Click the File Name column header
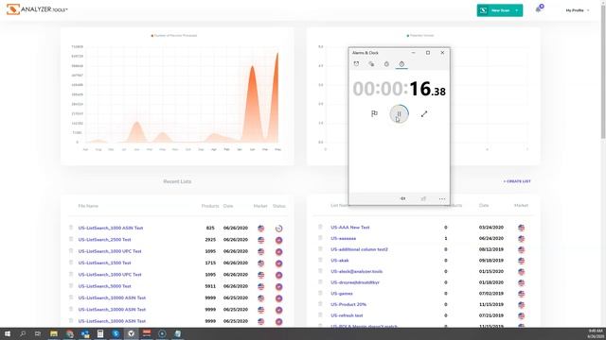The height and width of the screenshot is (340, 606). [88, 206]
